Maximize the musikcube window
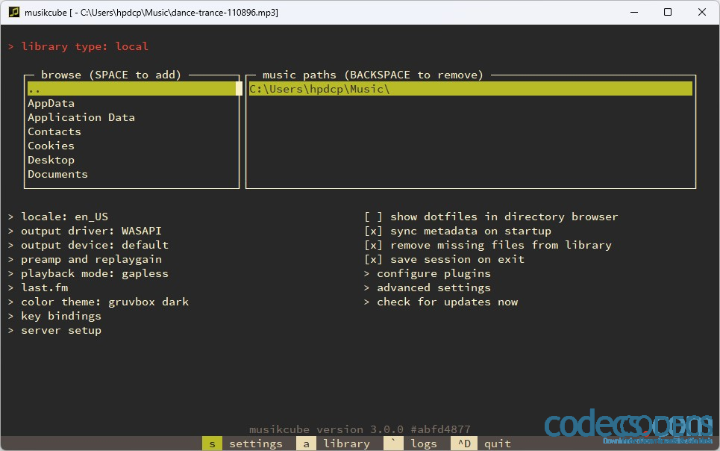The image size is (720, 451). [668, 13]
